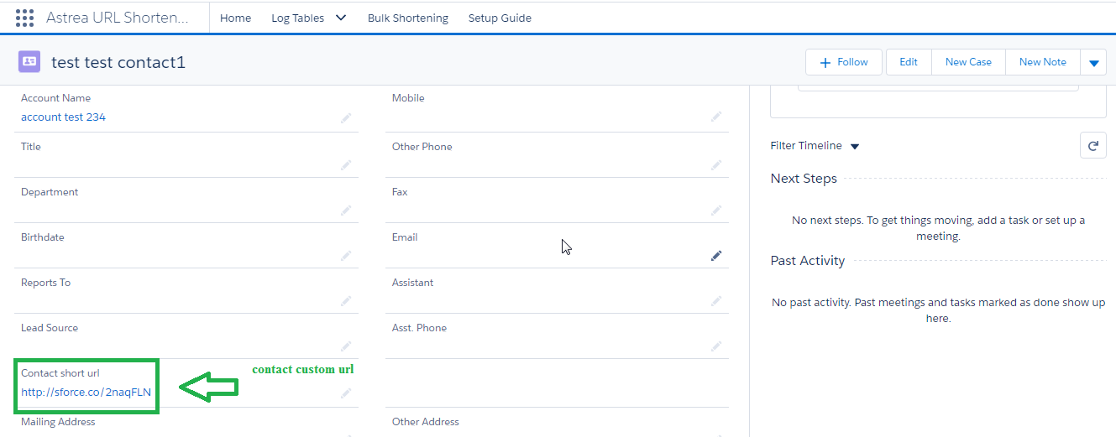The width and height of the screenshot is (1116, 437).
Task: Click the Mobile field edit pencil
Action: (716, 118)
